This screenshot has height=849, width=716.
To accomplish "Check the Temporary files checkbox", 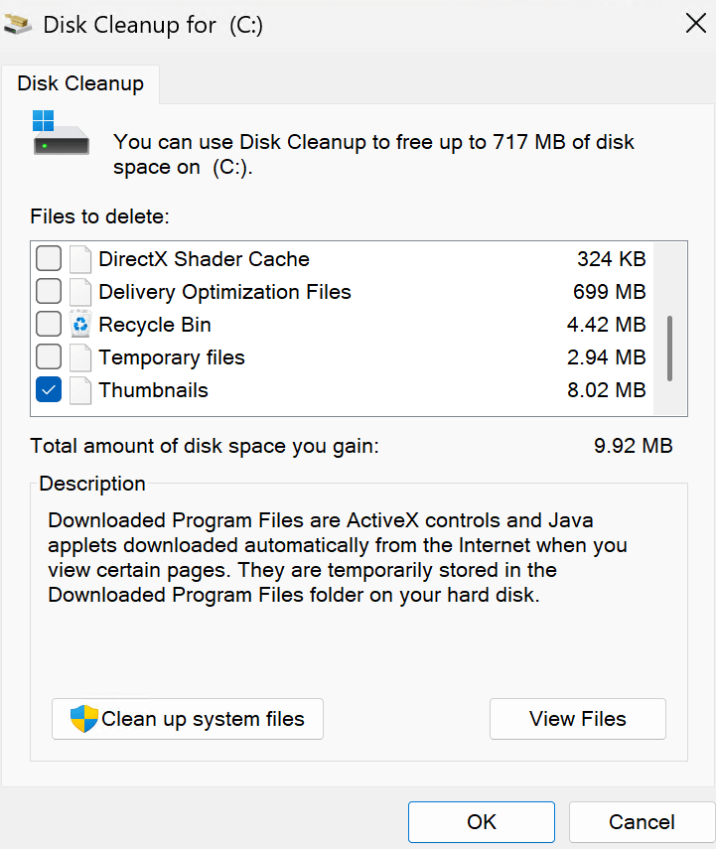I will click(49, 356).
